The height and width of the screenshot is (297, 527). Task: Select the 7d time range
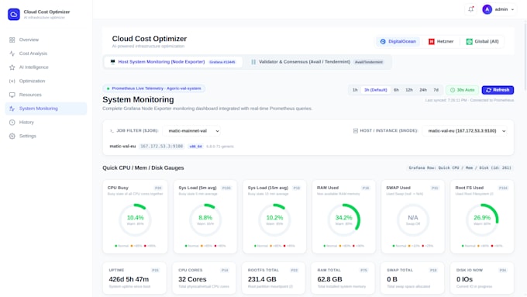coord(436,90)
